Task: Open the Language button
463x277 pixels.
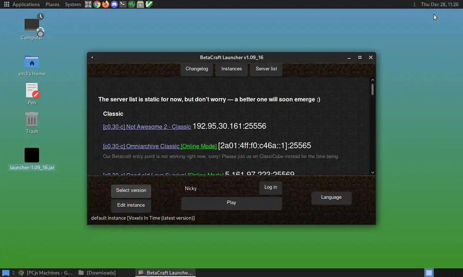Action: (331, 197)
